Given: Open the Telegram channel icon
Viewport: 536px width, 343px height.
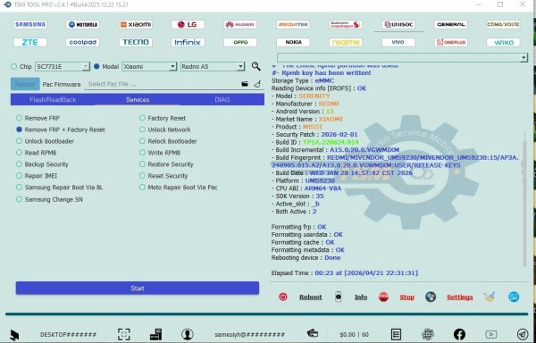Looking at the screenshot, I should 523,334.
